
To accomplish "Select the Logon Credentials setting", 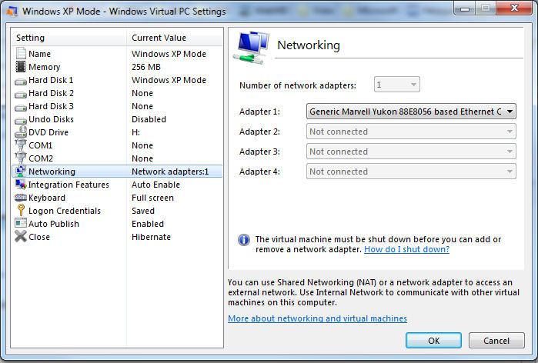I will [x=117, y=211].
